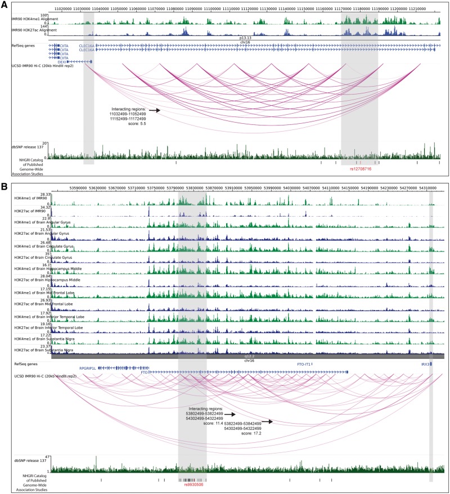
Task: Click axis coordinate 11210000
Action: point(417,9)
